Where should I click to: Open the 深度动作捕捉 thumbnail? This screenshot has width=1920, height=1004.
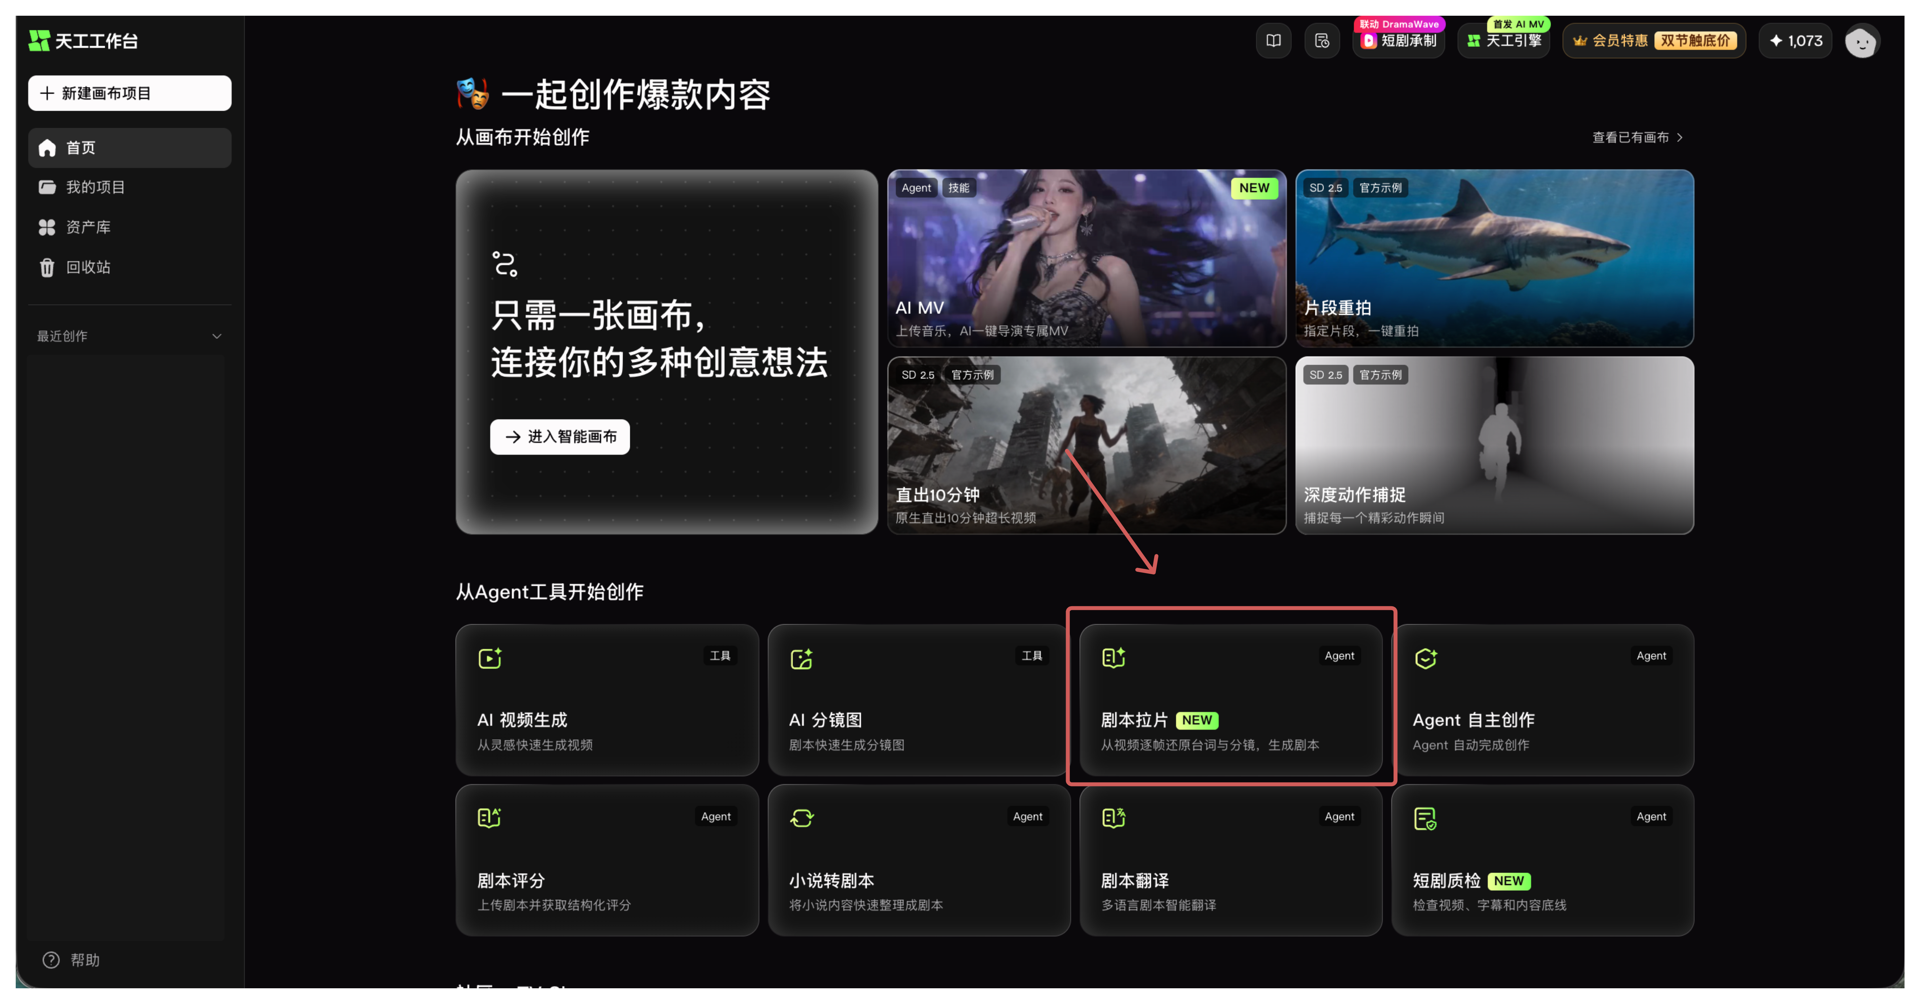[1494, 445]
